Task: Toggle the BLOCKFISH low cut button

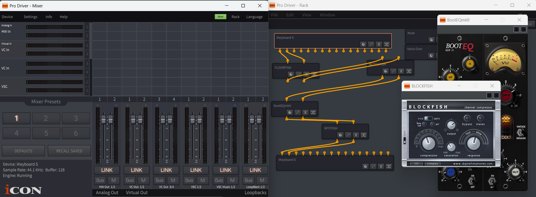Action: click(424, 124)
